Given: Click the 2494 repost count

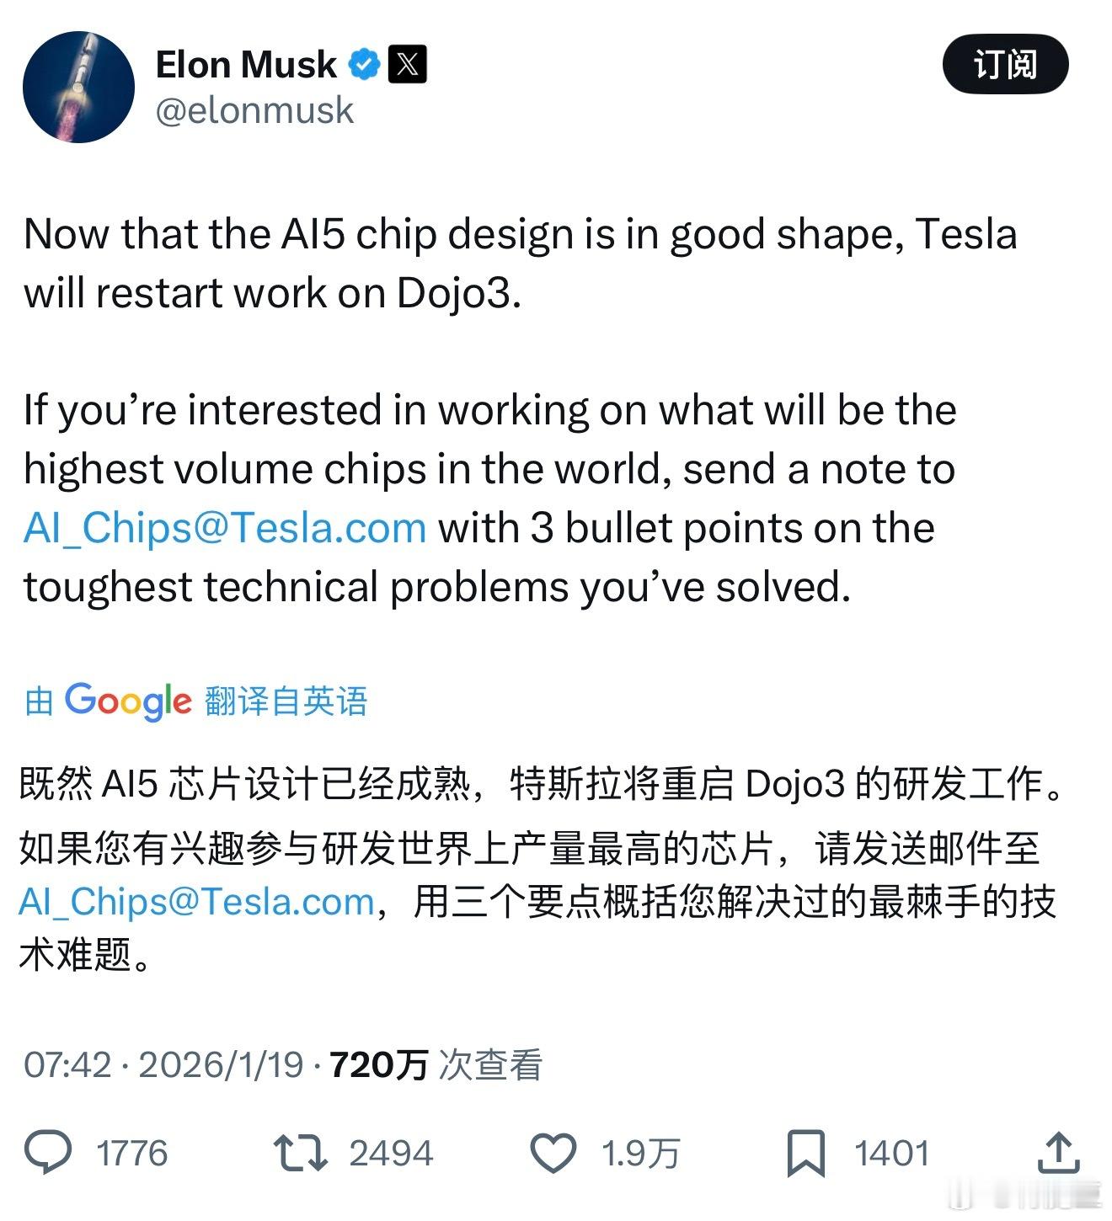Looking at the screenshot, I should point(391,1153).
